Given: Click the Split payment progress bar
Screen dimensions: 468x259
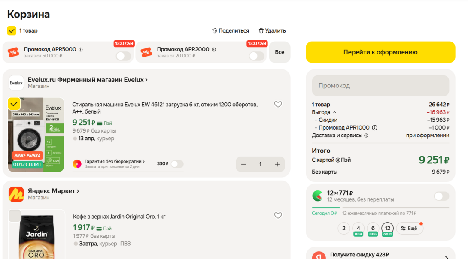Looking at the screenshot, I should [x=380, y=208].
